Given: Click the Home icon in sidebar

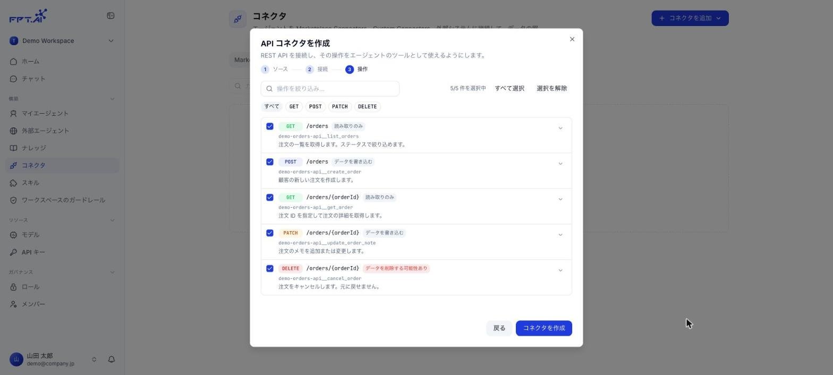Looking at the screenshot, I should click(x=14, y=62).
